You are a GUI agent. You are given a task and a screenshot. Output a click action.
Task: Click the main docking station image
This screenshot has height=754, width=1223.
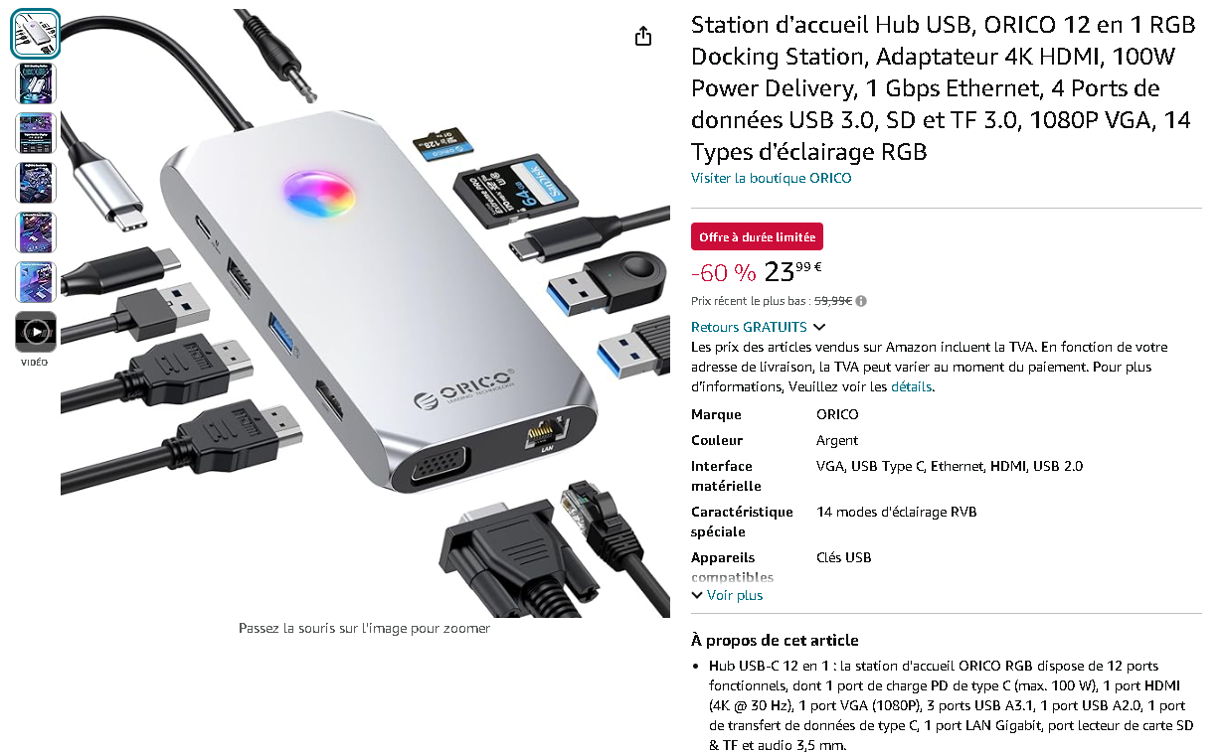click(366, 313)
